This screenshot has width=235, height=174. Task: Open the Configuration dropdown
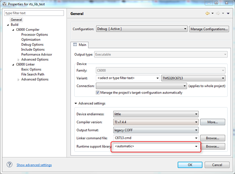point(141,29)
